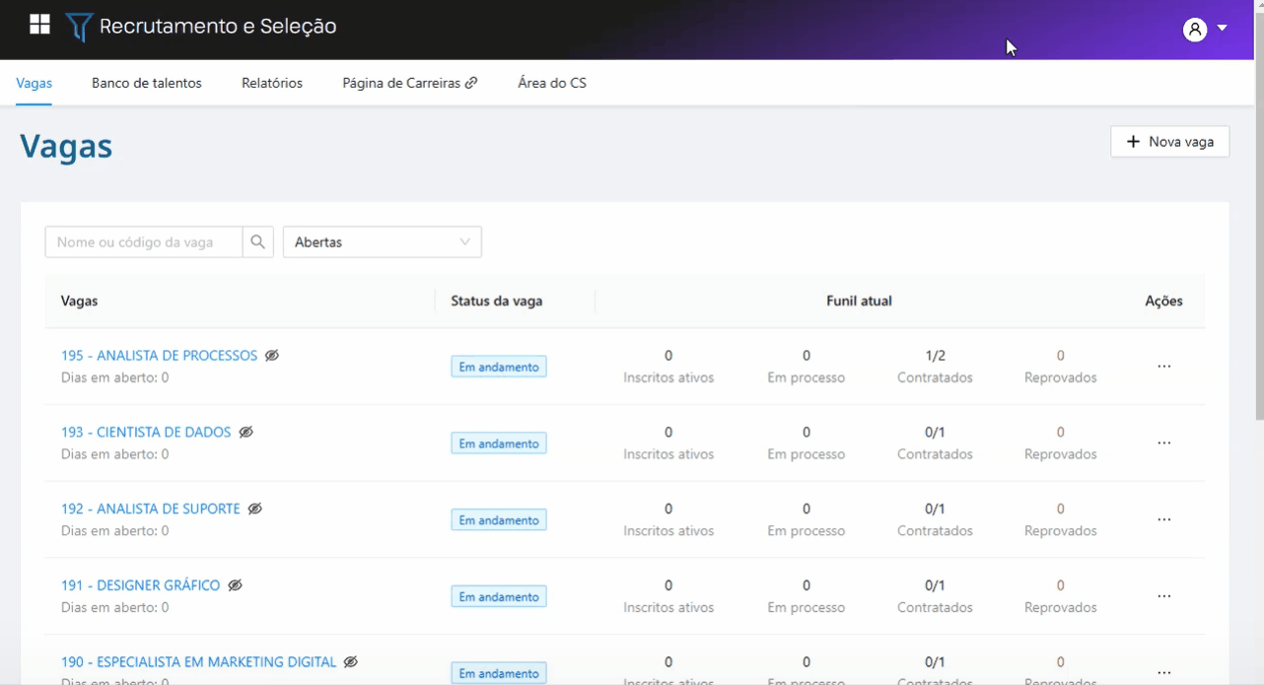Click Inscritos ativos count for CIENTISTA DE DADOS
Screen dimensions: 1264x685
[x=668, y=432]
